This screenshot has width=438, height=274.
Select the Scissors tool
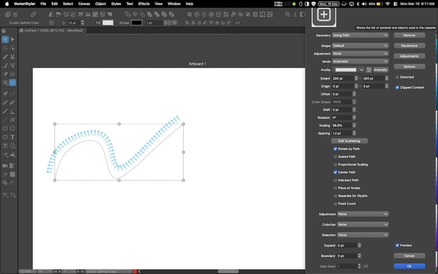coord(12,57)
